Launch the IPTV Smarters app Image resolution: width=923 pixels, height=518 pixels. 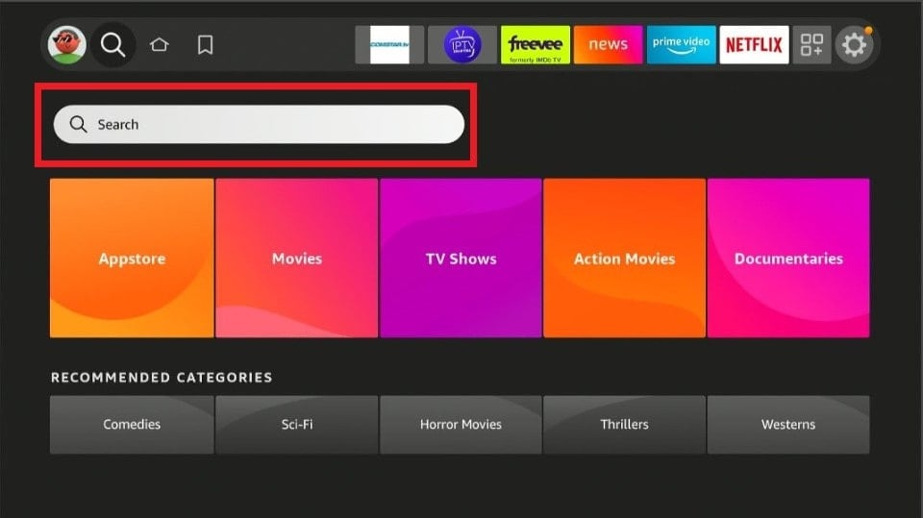[462, 45]
